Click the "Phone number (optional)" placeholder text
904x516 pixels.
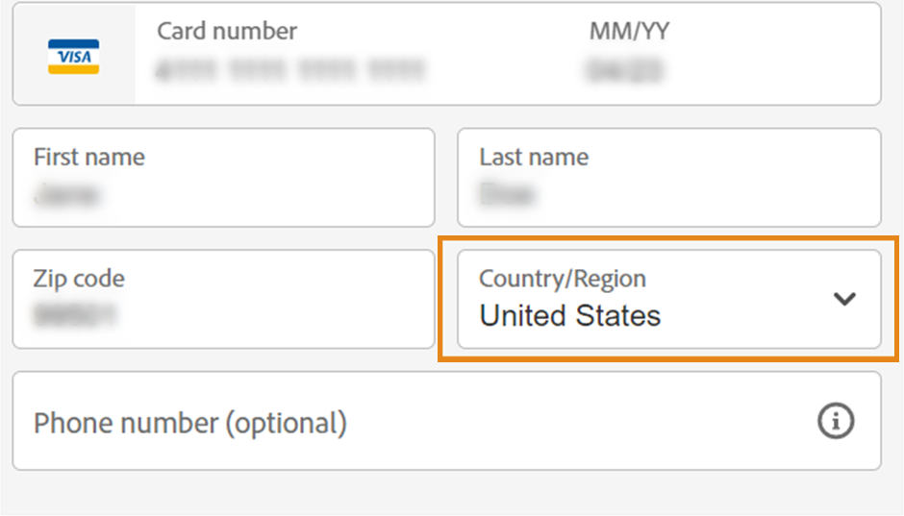pyautogui.click(x=190, y=423)
